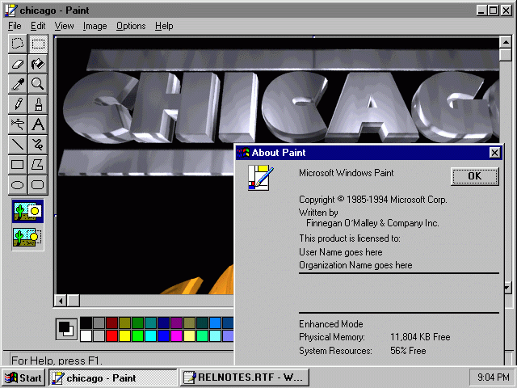This screenshot has height=388, width=517.
Task: Choose the olive color swatch
Action: pyautogui.click(x=124, y=323)
